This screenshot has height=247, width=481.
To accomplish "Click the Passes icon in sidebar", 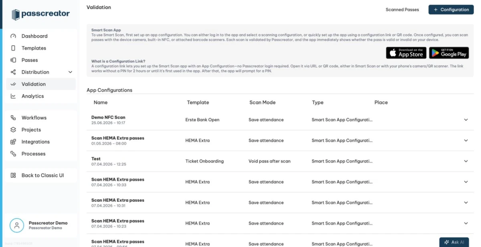I will coord(13,60).
